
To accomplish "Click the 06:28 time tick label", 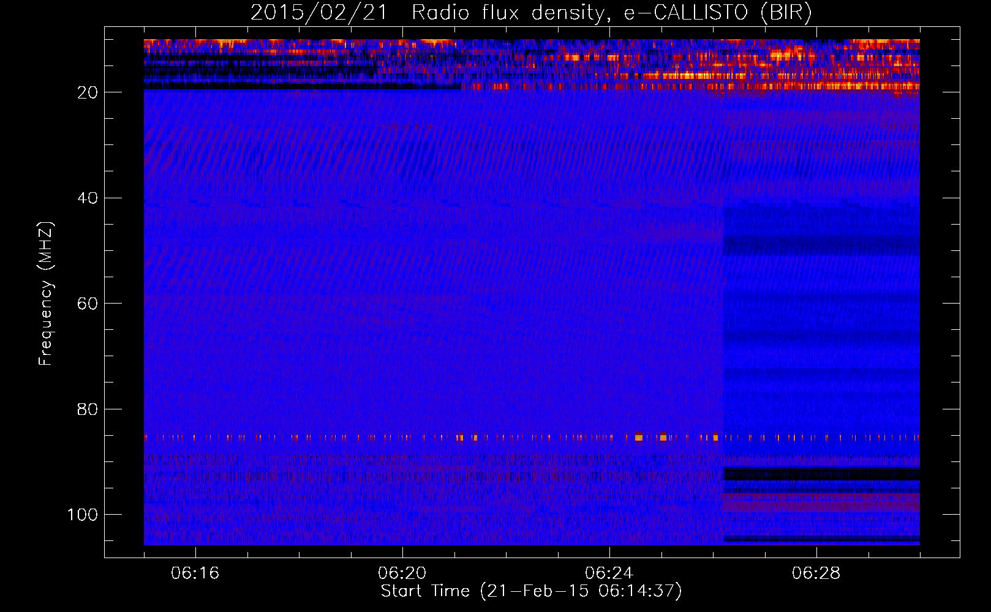I will (x=816, y=573).
